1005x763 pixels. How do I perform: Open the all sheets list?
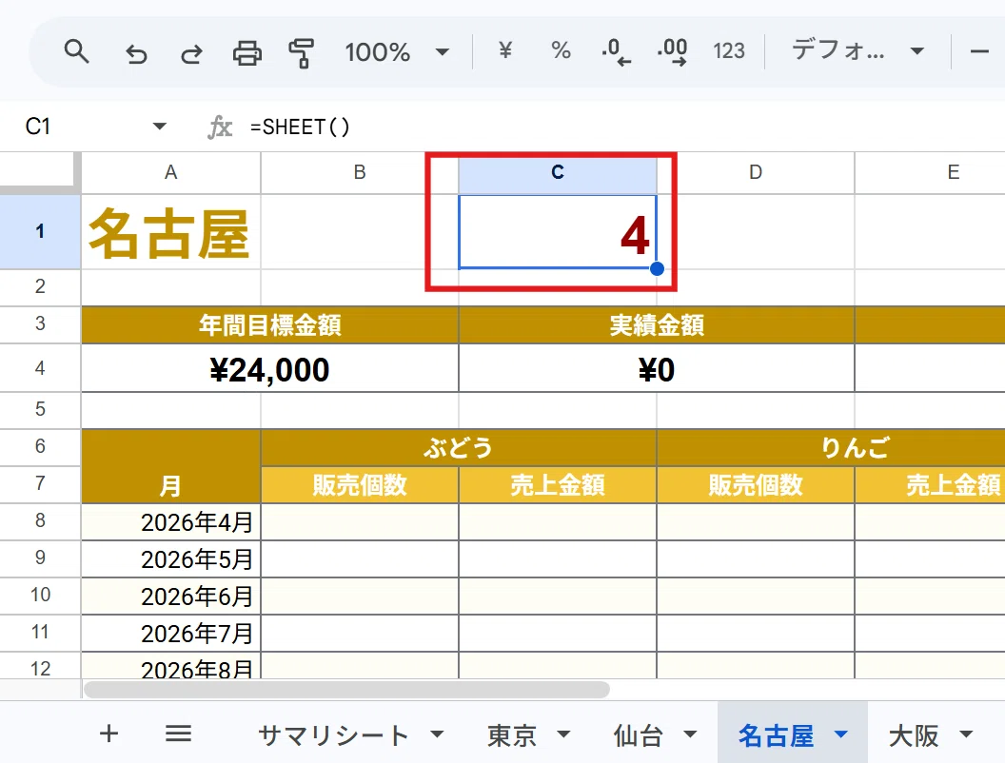178,734
